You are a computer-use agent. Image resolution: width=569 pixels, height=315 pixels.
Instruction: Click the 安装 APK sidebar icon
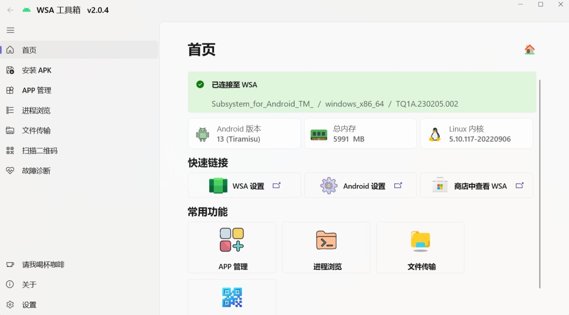[10, 70]
